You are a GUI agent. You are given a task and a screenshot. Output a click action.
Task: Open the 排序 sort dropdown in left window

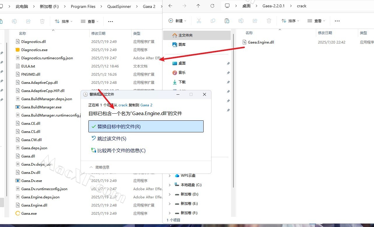(x=64, y=21)
